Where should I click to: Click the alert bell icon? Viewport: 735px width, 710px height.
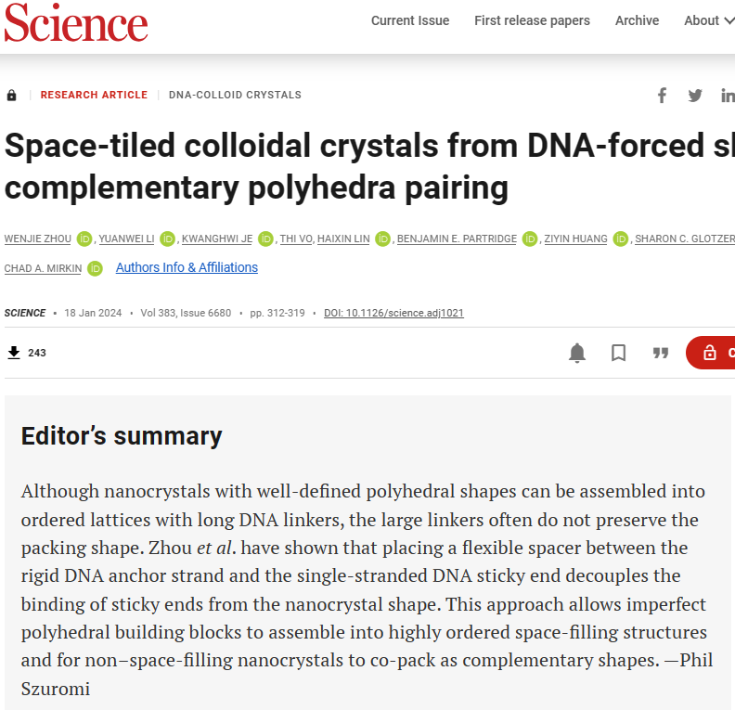tap(577, 353)
